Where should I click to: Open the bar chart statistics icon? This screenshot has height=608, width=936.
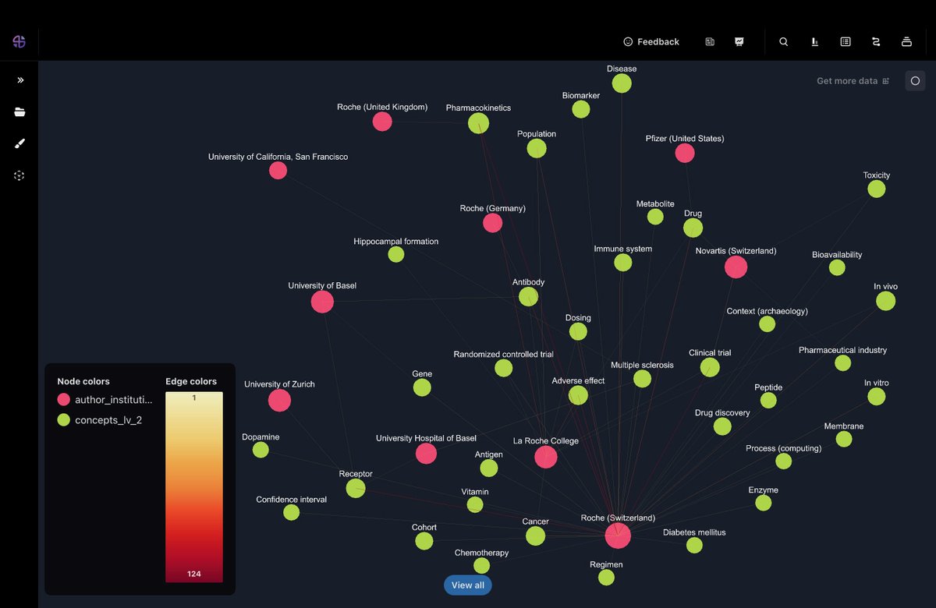click(x=814, y=42)
